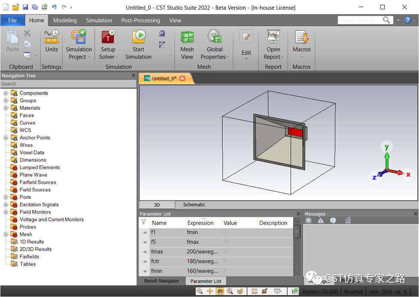The height and width of the screenshot is (297, 419).
Task: Click the reset view to fit icon
Action: pyautogui.click(x=254, y=291)
